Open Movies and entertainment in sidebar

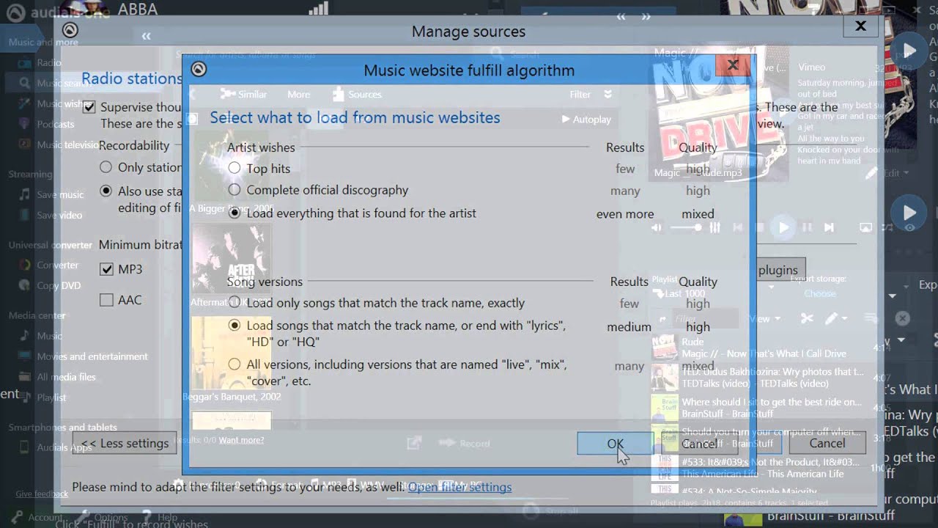pos(92,356)
